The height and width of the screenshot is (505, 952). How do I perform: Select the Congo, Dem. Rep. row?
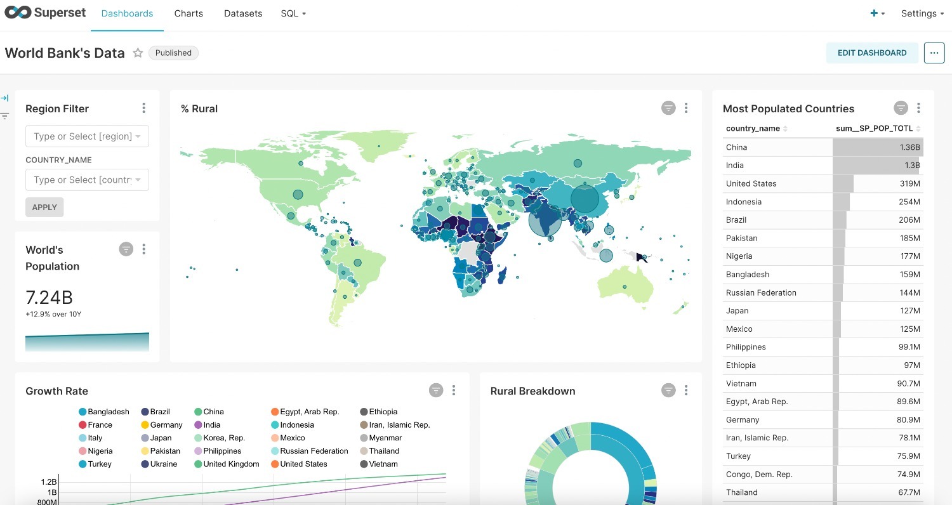823,475
